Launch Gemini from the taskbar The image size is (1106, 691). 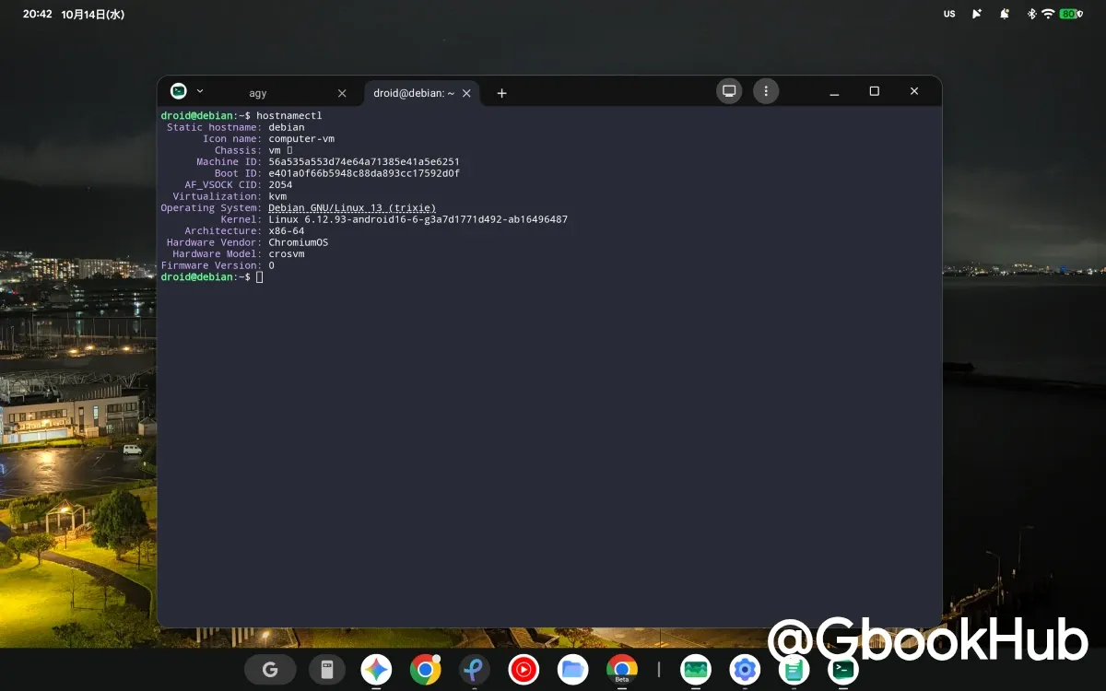pyautogui.click(x=376, y=670)
